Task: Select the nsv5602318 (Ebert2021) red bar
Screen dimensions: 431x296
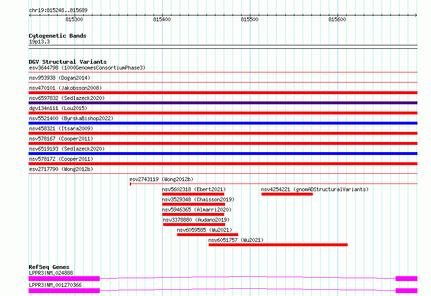Action: tap(193, 194)
